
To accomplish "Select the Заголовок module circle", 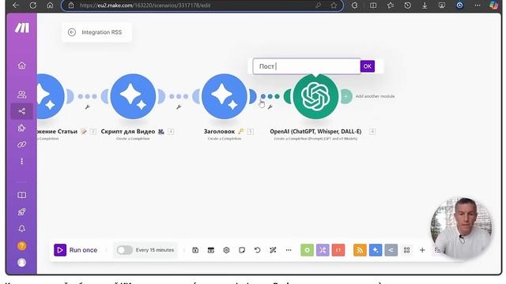I will click(x=225, y=96).
